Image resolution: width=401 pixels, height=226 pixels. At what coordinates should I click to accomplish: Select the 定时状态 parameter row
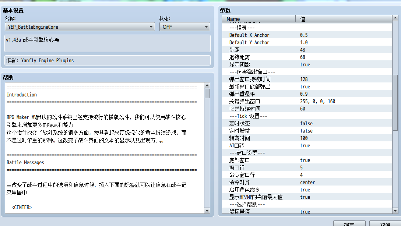pyautogui.click(x=307, y=123)
